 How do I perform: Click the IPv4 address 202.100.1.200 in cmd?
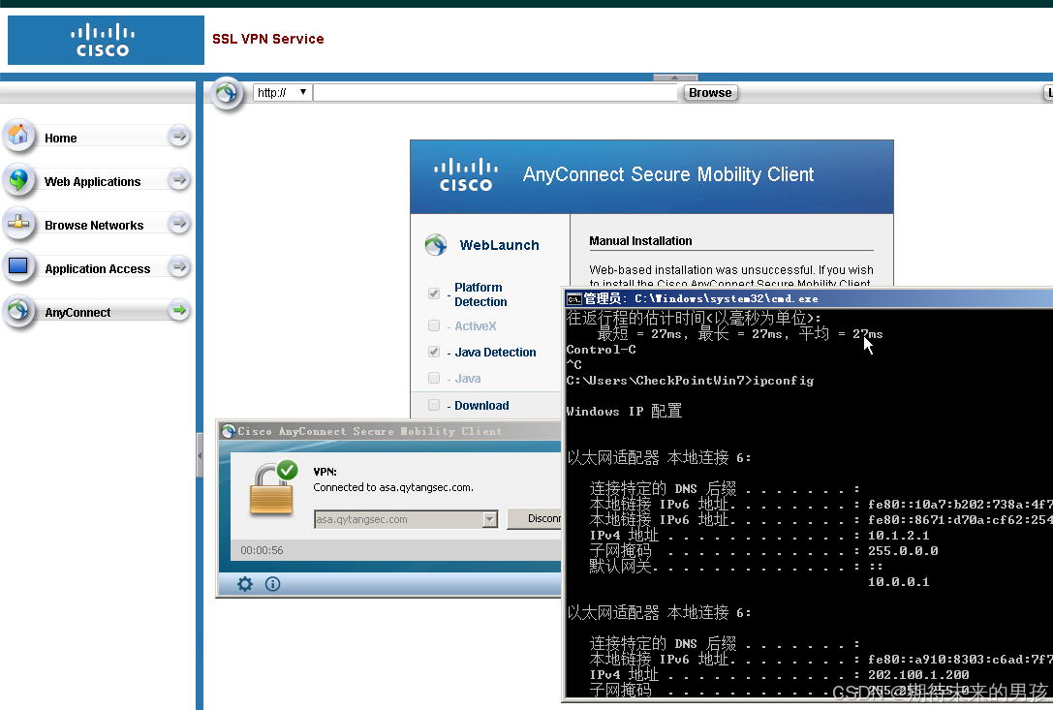918,674
